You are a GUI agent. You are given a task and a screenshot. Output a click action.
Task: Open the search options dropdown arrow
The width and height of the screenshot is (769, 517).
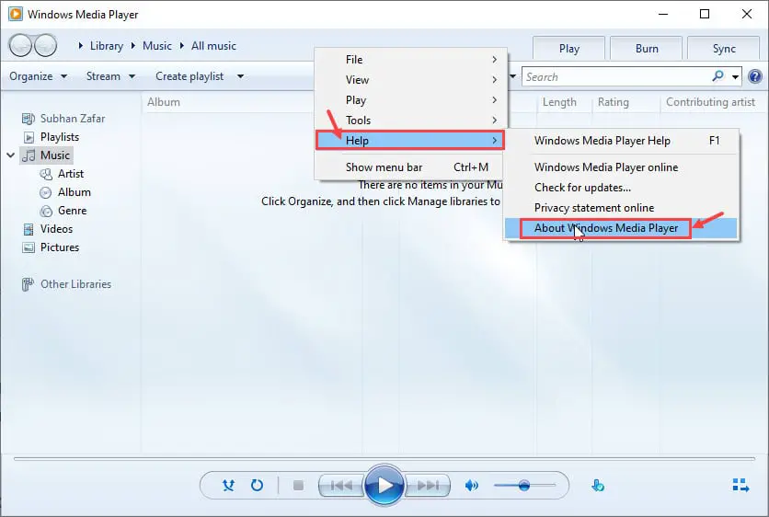pos(735,76)
